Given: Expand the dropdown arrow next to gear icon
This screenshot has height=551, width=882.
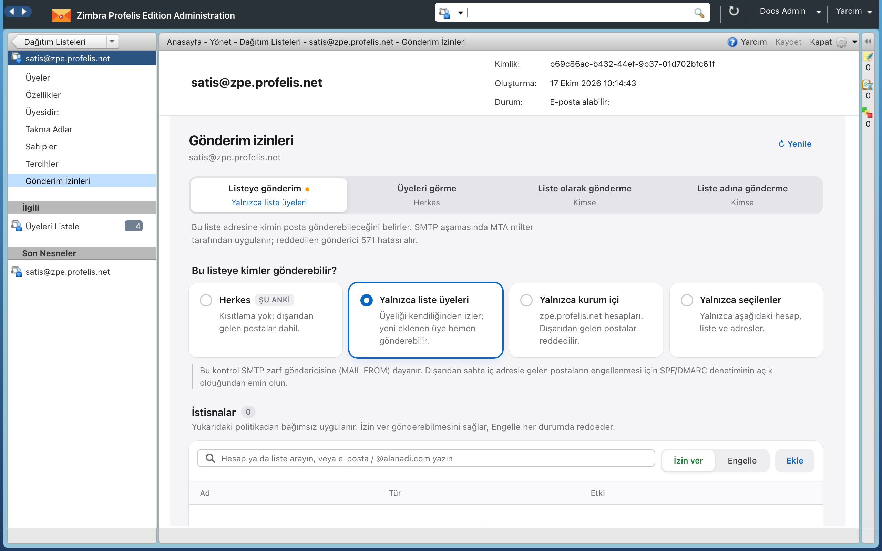Looking at the screenshot, I should 855,42.
